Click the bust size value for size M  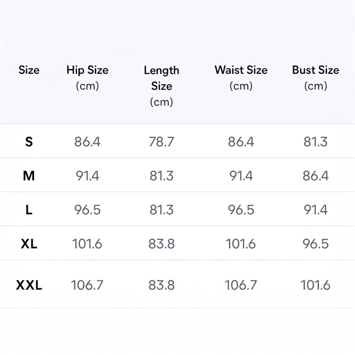coord(315,176)
